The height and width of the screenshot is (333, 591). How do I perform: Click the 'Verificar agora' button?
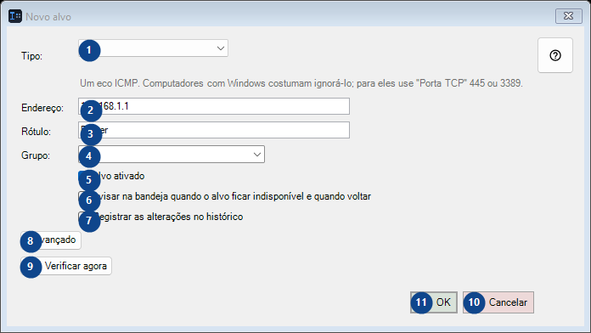tap(66, 266)
